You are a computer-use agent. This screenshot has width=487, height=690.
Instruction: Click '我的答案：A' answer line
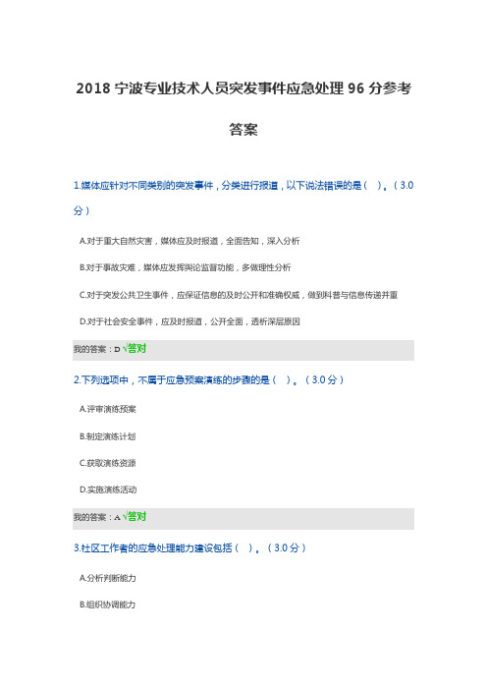coord(243,518)
